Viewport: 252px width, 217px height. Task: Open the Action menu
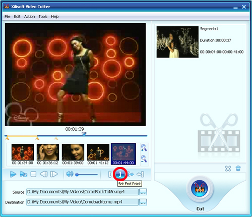tap(30, 17)
